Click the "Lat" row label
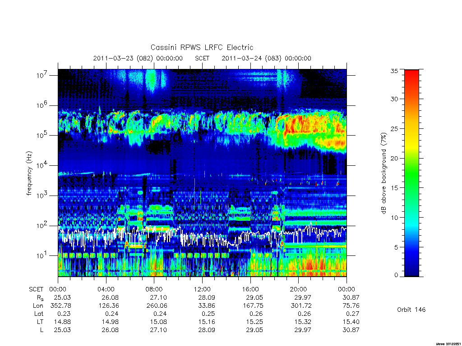 pos(39,314)
